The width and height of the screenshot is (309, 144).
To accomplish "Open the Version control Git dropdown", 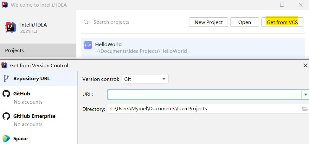I will coord(145,79).
